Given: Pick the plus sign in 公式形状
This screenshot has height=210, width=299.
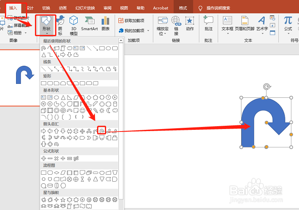Looking at the screenshot, I should click(44, 158).
